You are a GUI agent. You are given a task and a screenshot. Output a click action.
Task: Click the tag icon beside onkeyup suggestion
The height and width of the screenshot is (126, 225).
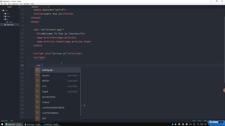tap(38, 70)
